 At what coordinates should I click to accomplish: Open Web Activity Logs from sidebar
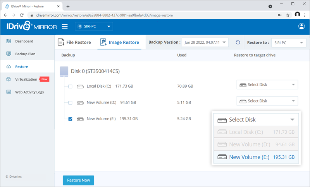(27, 92)
